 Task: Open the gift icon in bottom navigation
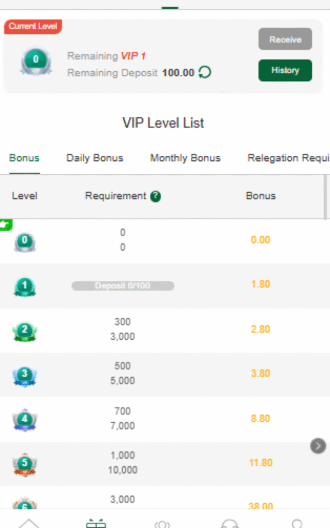pyautogui.click(x=96, y=523)
